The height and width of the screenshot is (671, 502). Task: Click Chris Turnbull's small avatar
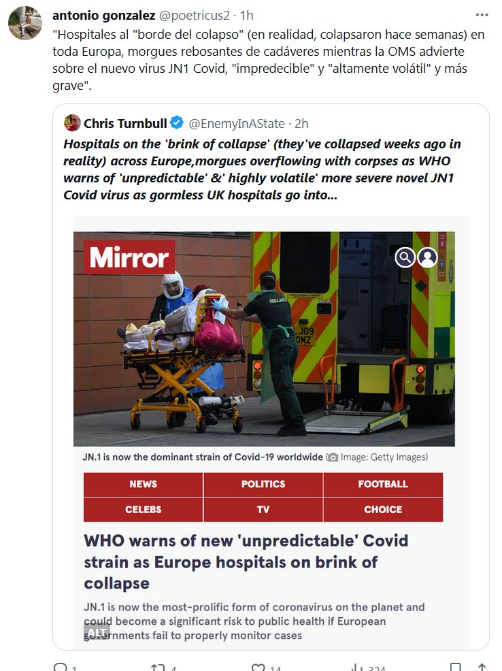click(x=72, y=123)
